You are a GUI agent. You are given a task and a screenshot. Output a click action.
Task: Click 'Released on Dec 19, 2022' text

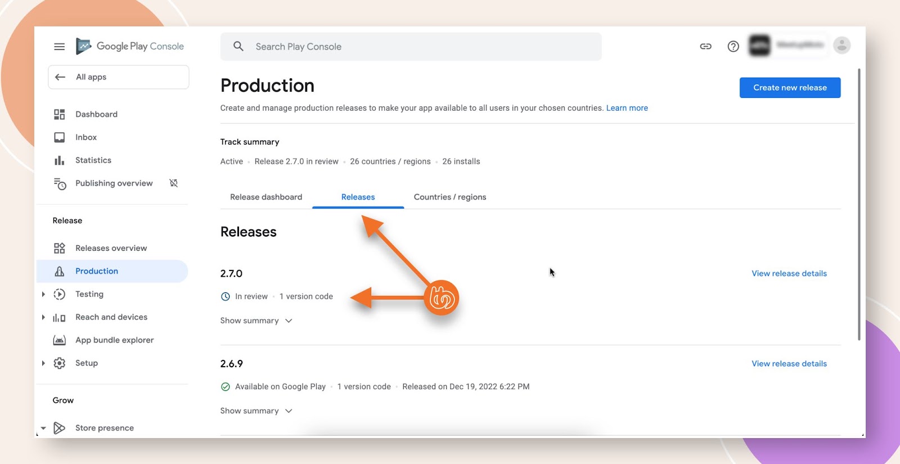pos(466,386)
